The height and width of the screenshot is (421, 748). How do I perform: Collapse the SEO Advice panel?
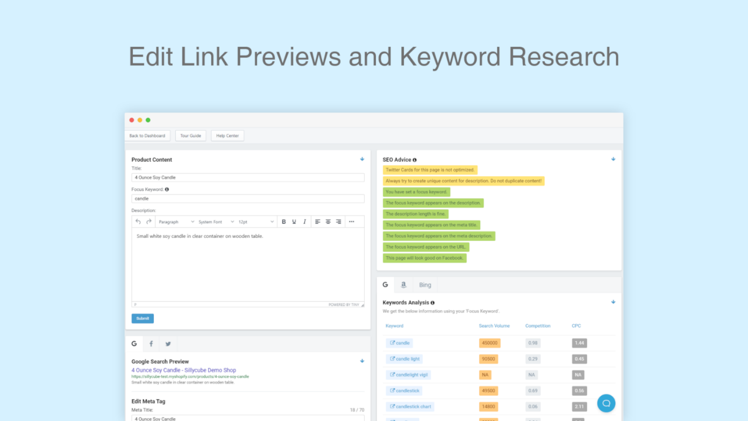tap(613, 159)
